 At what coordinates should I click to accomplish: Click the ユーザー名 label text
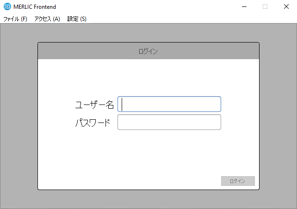pyautogui.click(x=94, y=104)
